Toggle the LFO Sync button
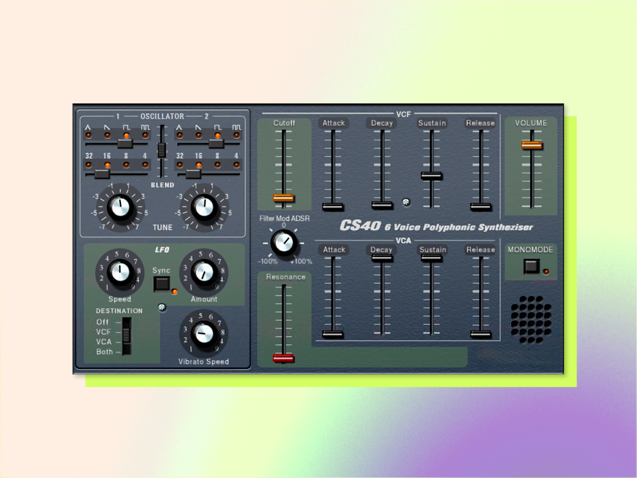 coord(162,284)
